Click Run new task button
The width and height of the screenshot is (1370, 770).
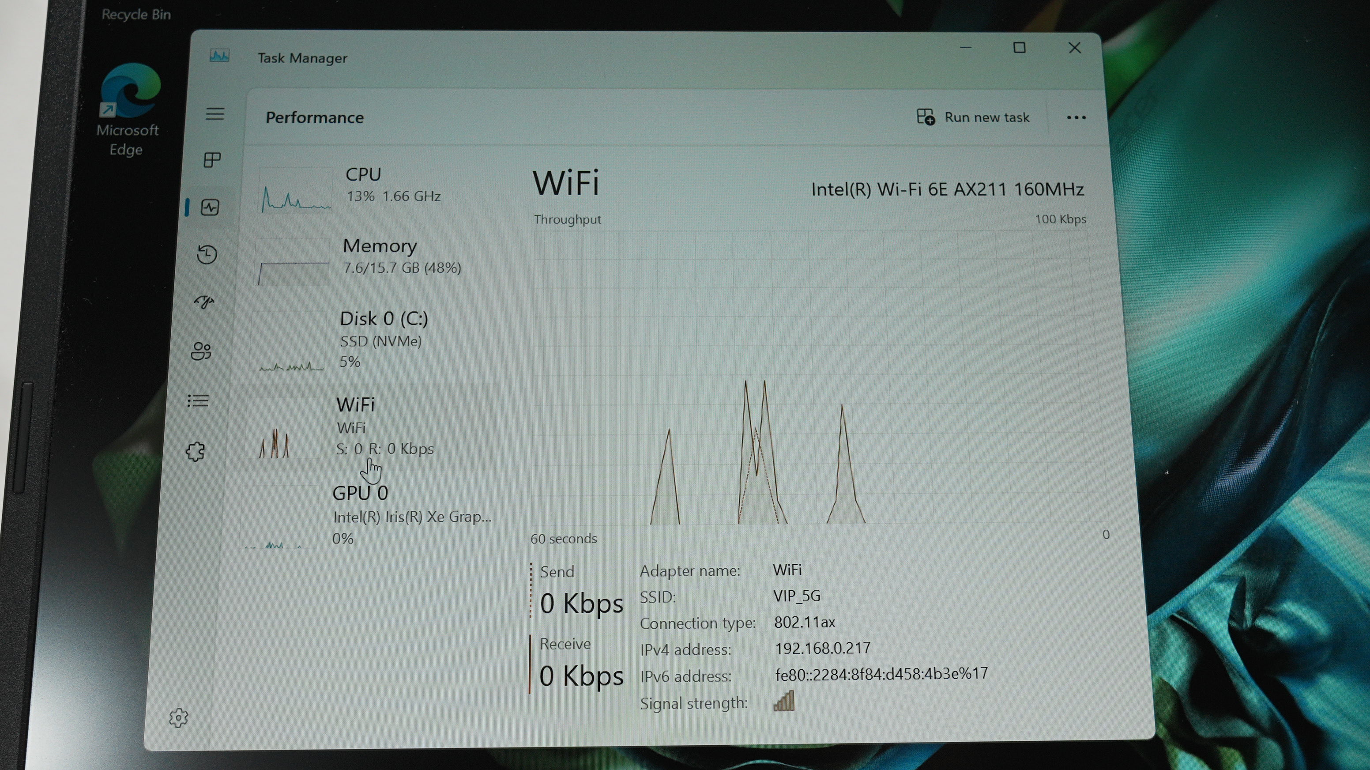tap(973, 117)
